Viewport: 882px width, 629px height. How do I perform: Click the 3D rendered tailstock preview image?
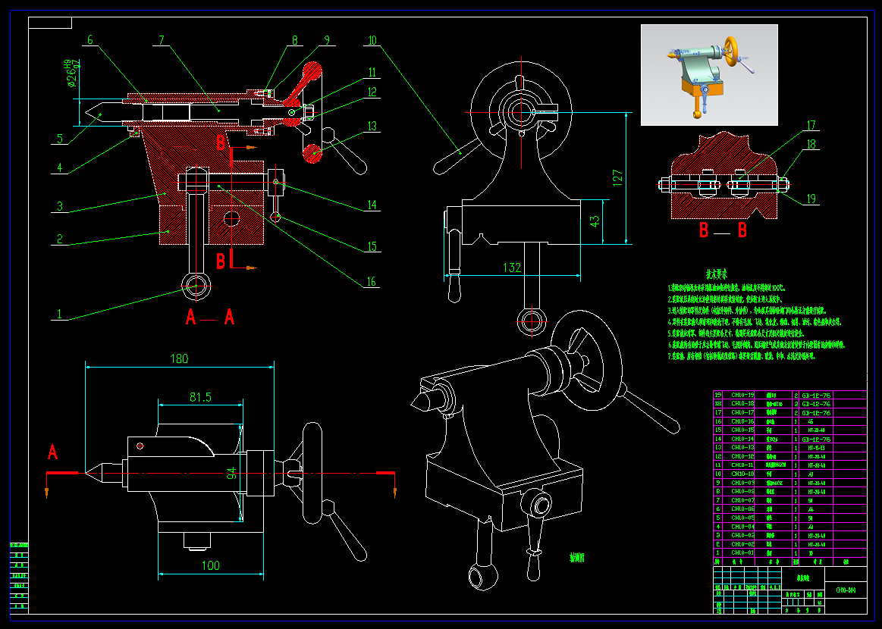(709, 75)
